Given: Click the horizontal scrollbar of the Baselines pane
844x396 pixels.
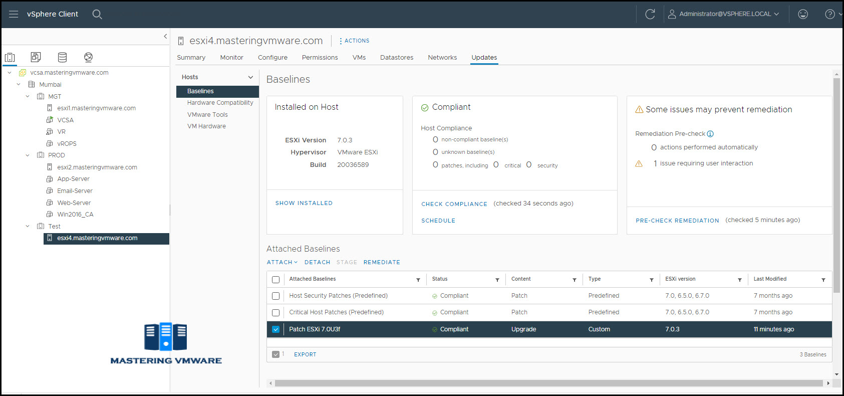Looking at the screenshot, I should click(x=549, y=383).
